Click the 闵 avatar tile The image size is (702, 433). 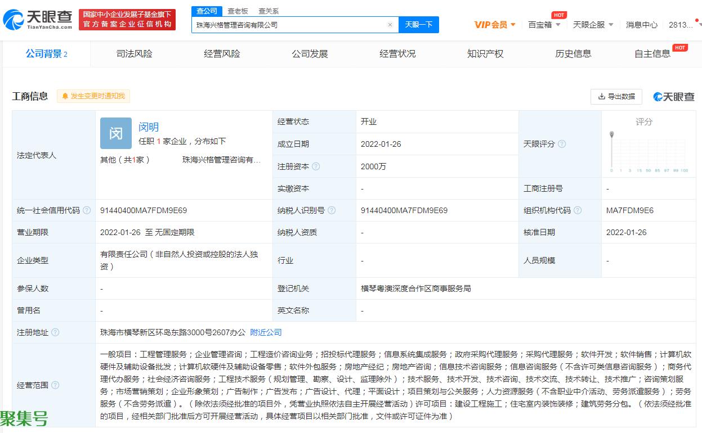click(116, 133)
